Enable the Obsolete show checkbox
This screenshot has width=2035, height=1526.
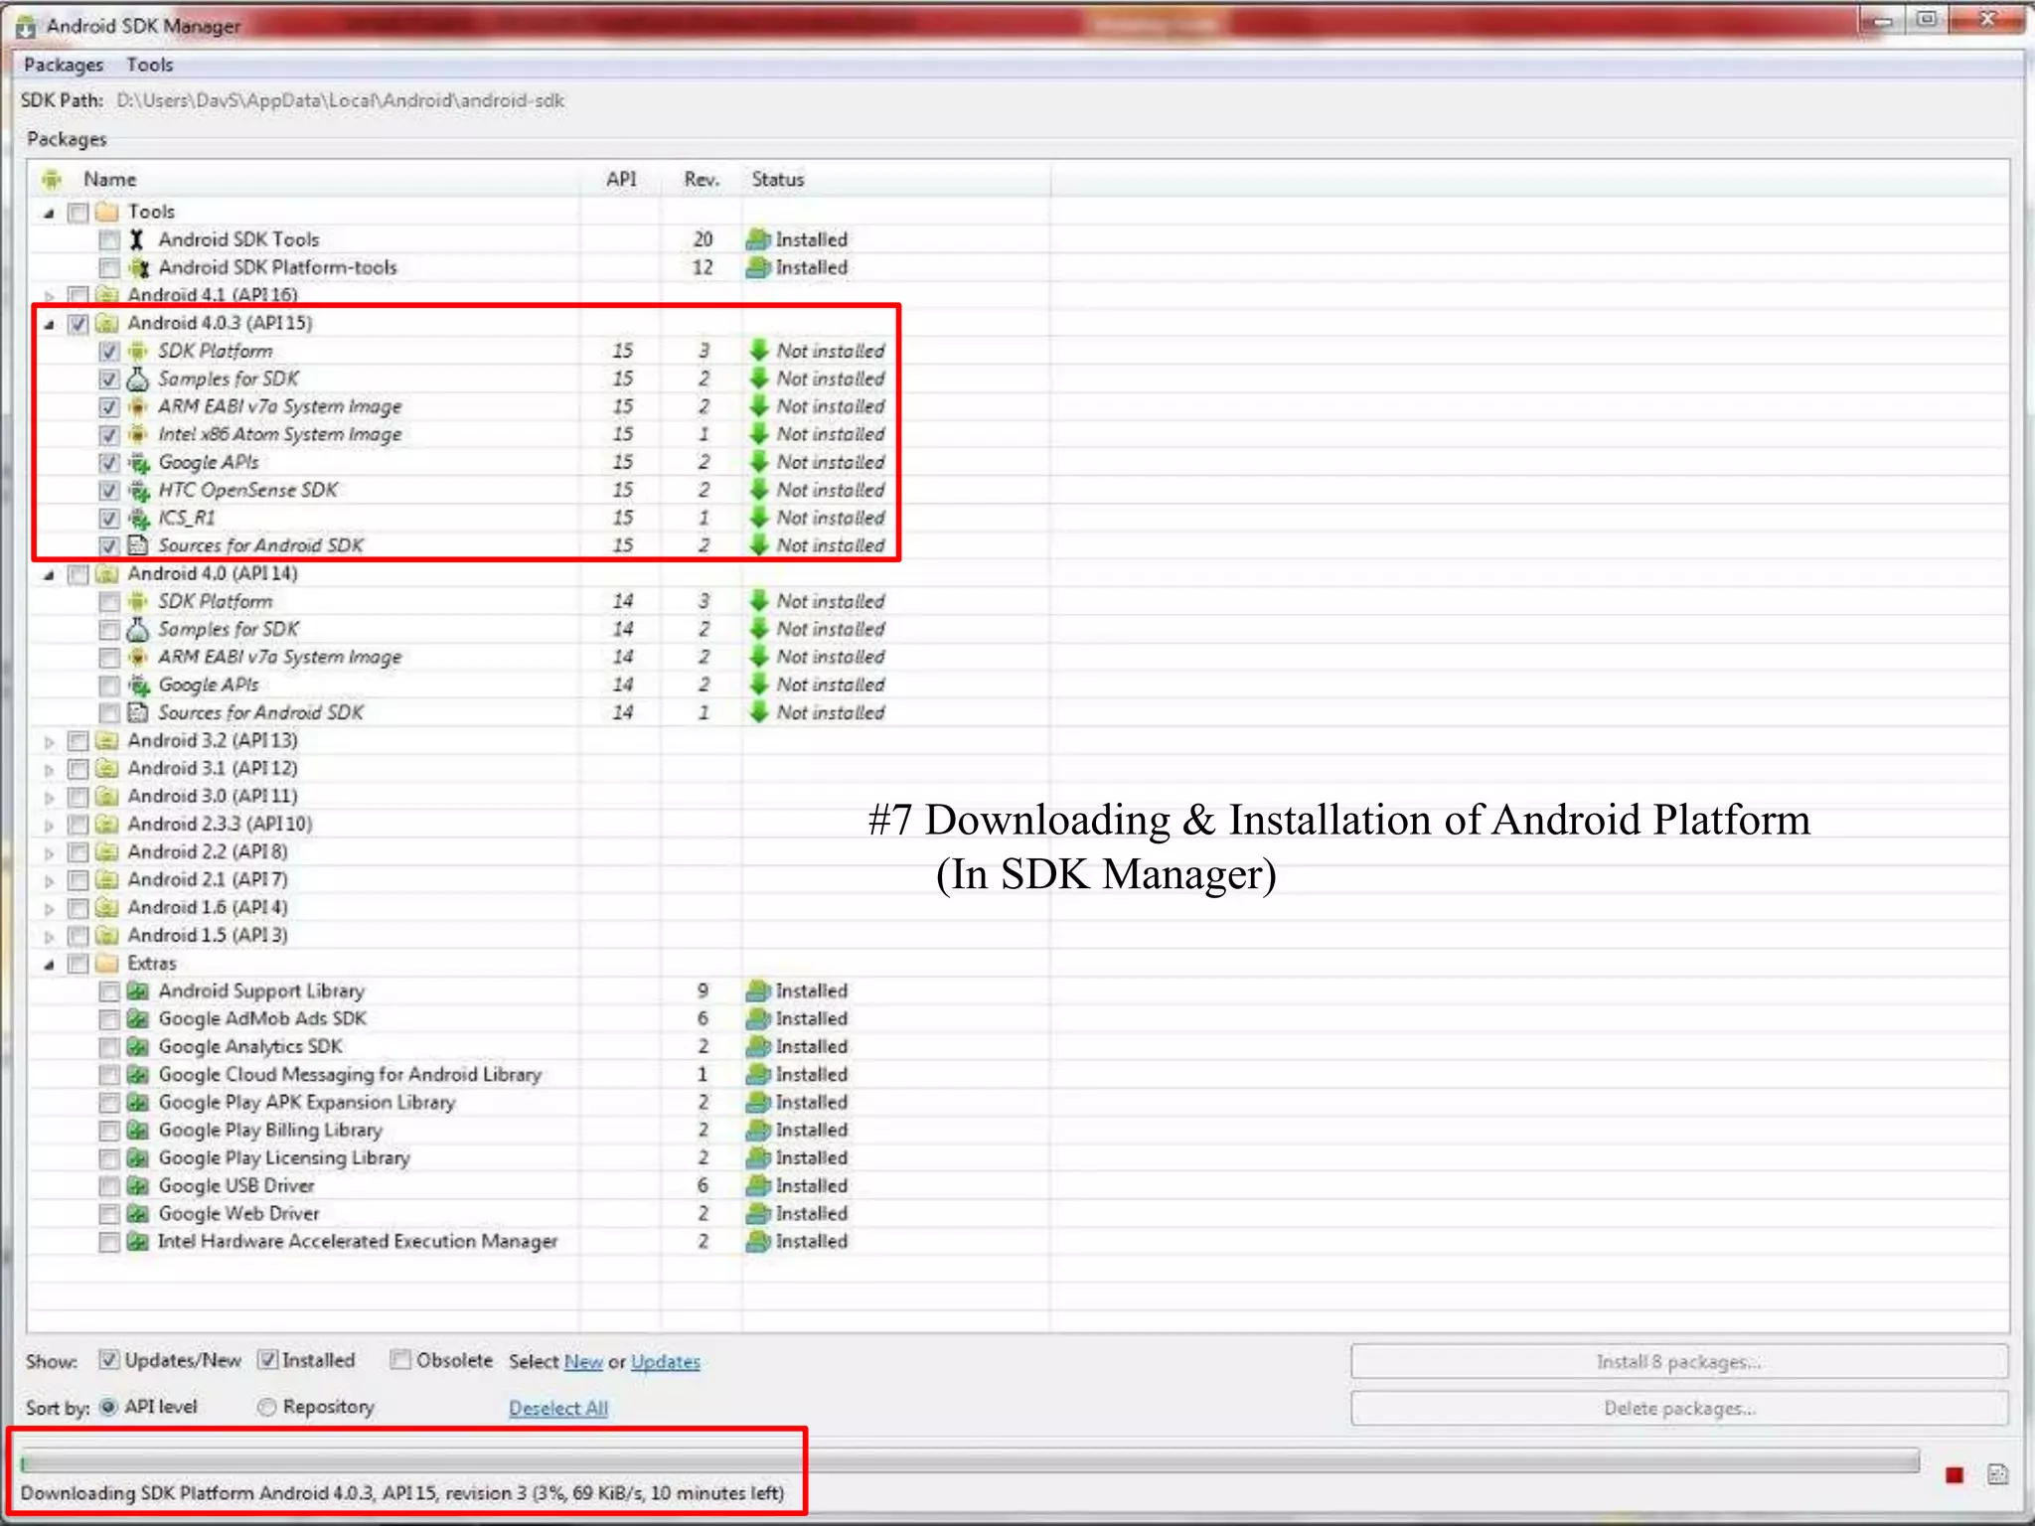pyautogui.click(x=400, y=1360)
